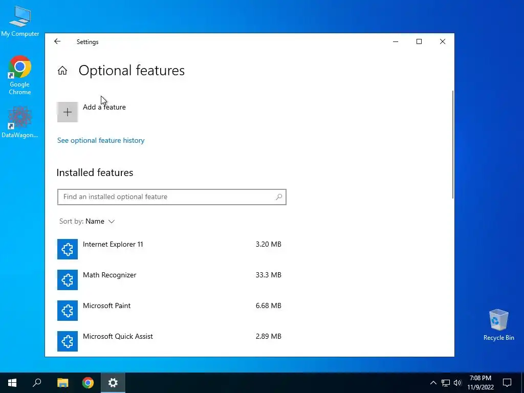Select the My Computer desktop icon
524x393 pixels.
click(x=20, y=20)
